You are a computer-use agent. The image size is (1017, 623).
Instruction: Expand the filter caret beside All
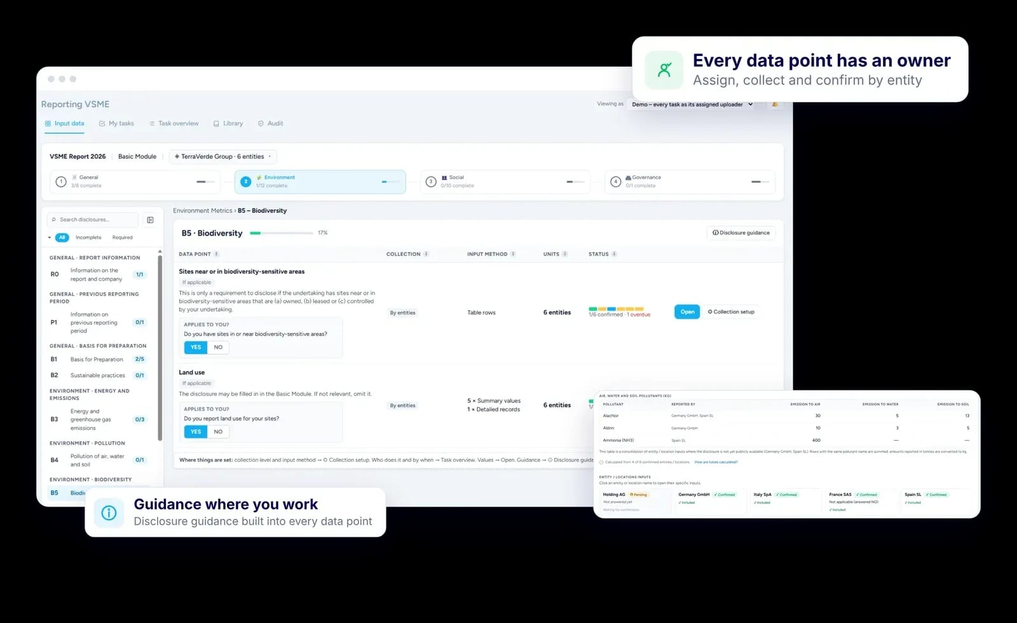(x=50, y=238)
